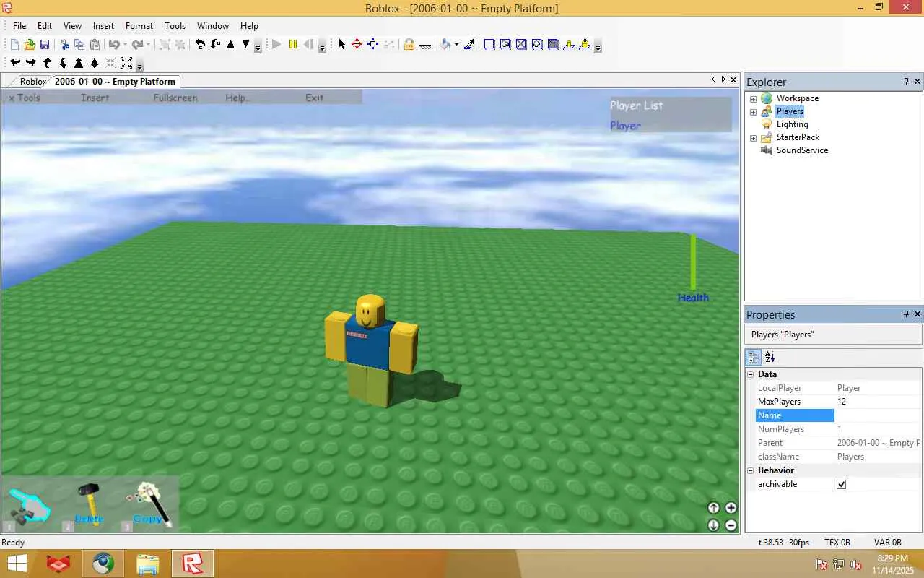The width and height of the screenshot is (924, 578).
Task: Open the File menu
Action: (19, 26)
